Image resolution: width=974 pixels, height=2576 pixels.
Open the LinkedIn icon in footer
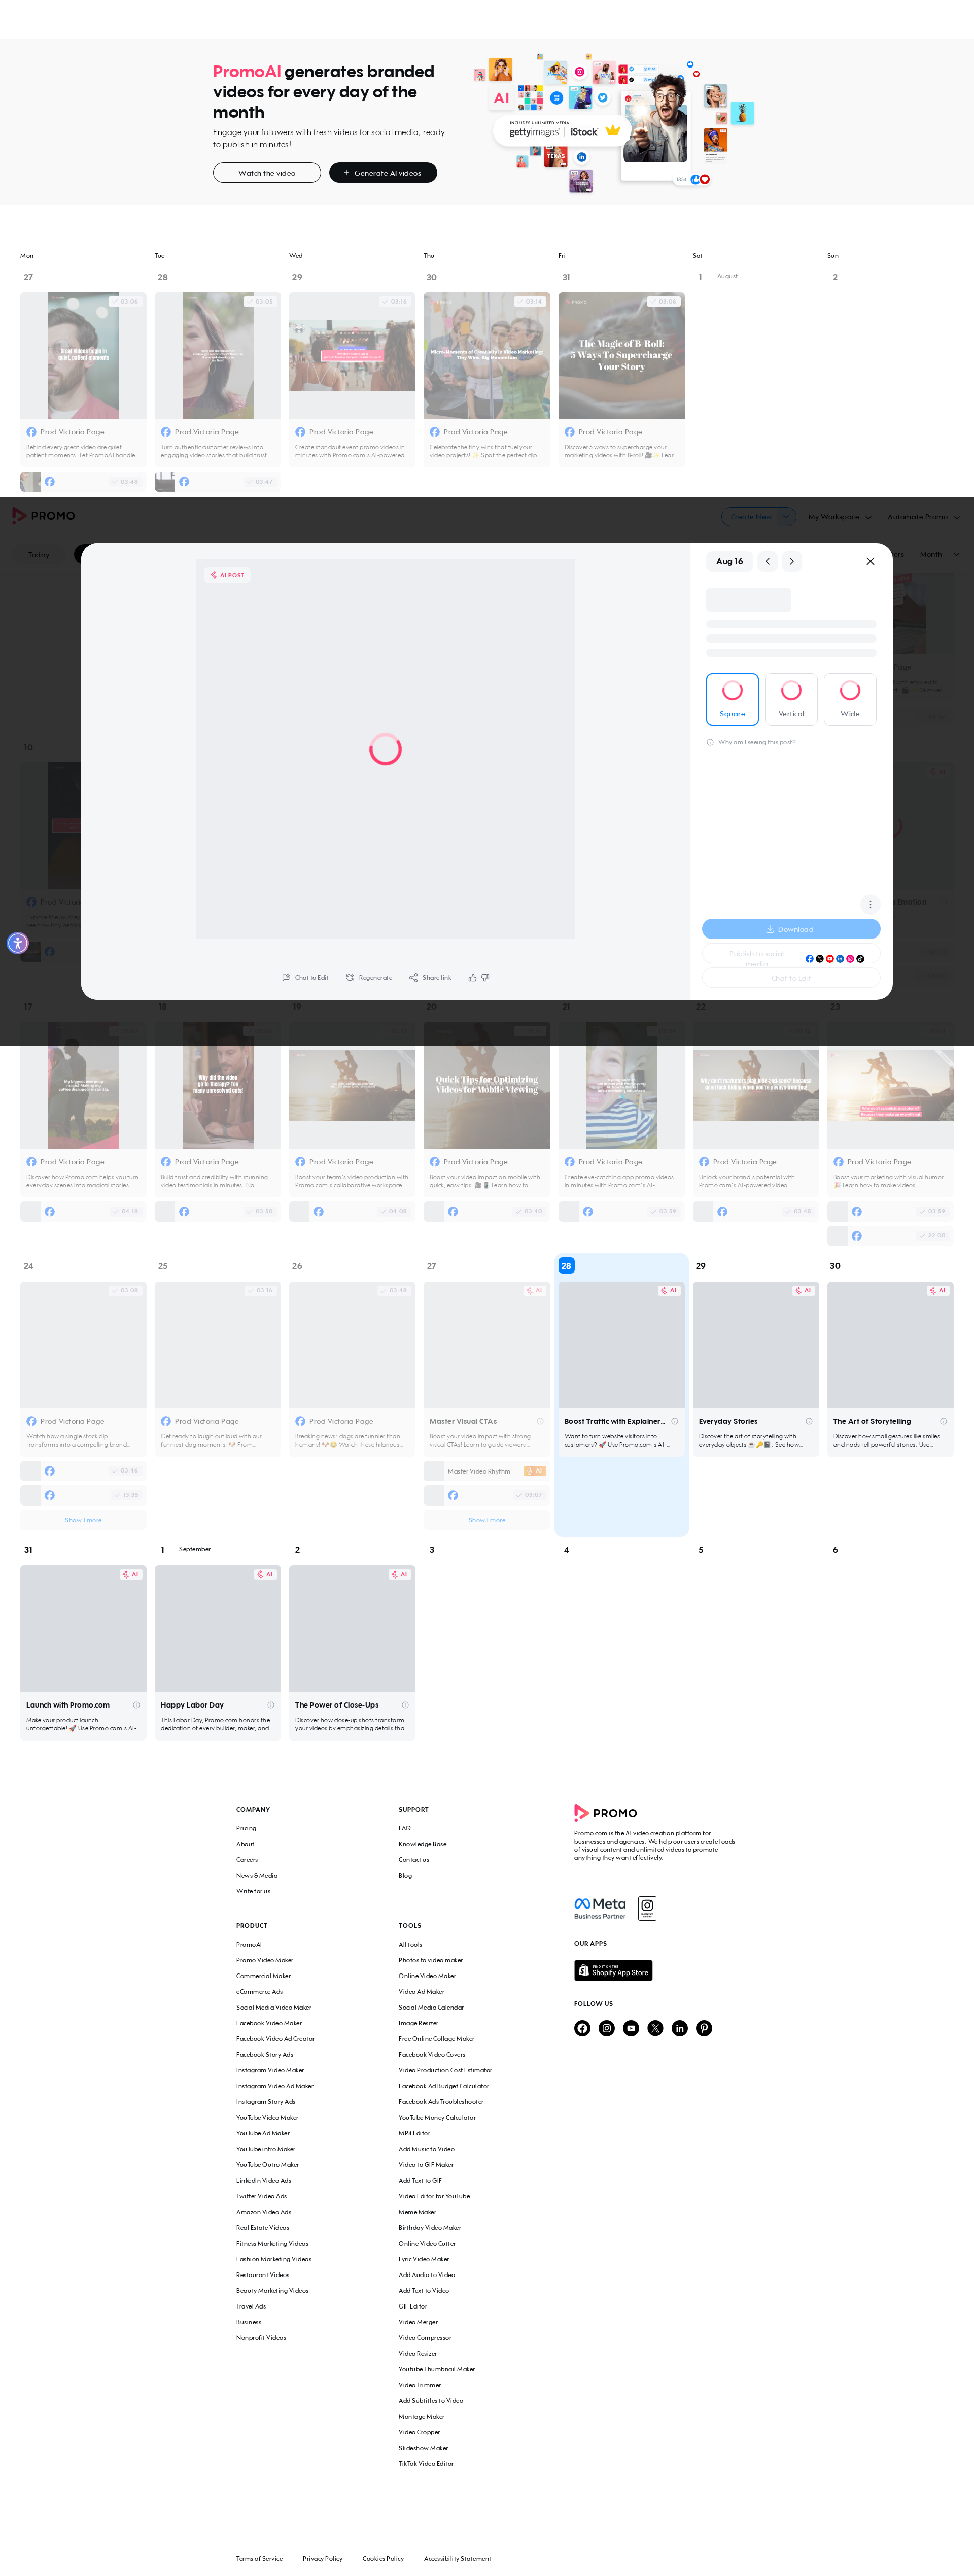(679, 2028)
